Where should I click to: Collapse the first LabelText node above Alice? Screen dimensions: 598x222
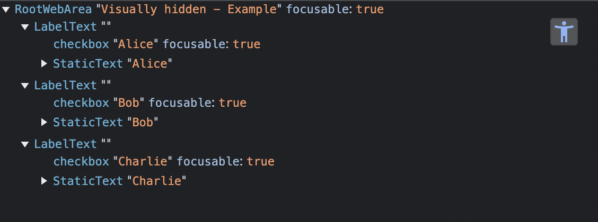click(25, 27)
